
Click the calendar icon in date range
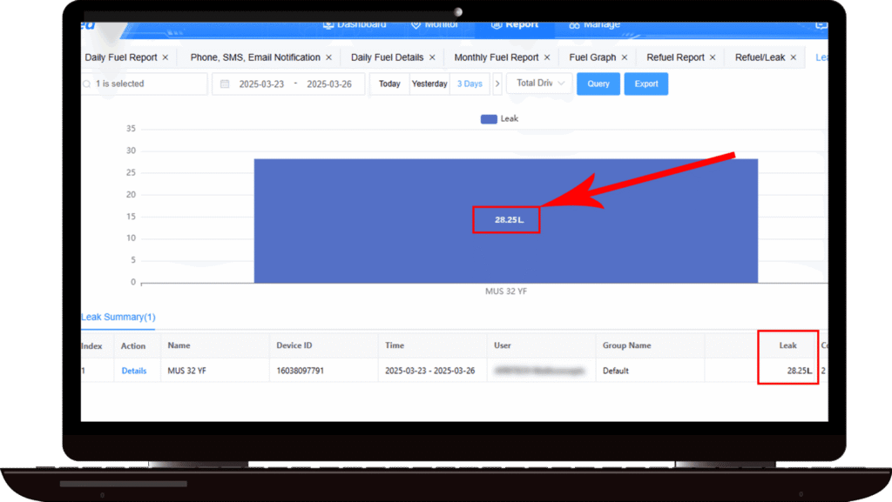click(225, 84)
